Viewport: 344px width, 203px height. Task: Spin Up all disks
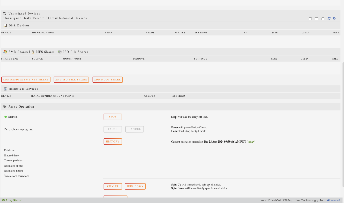[x=113, y=187]
